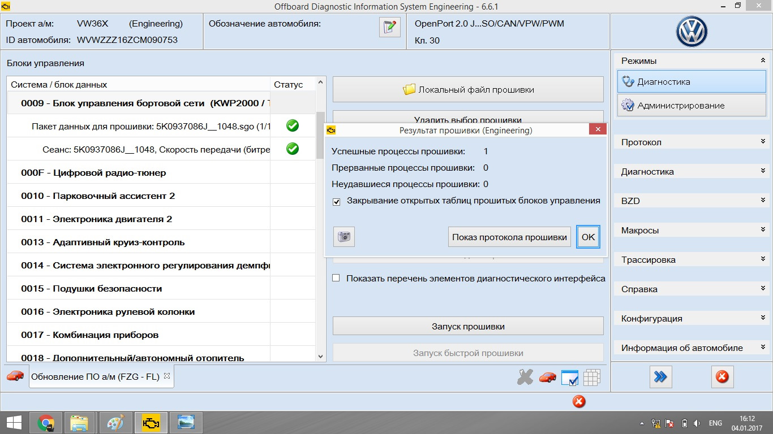This screenshot has height=434, width=773.
Task: Select the Администрирование mode button
Action: pyautogui.click(x=692, y=105)
